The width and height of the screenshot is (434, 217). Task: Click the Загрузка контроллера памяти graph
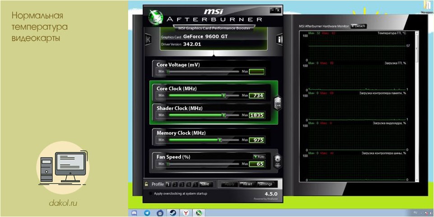[x=357, y=108]
